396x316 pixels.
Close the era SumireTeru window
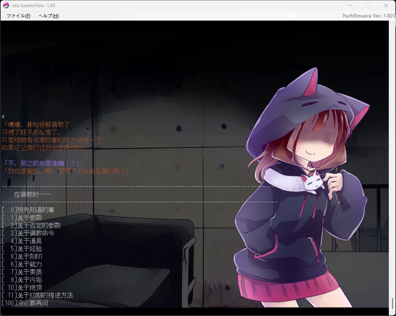coord(386,6)
